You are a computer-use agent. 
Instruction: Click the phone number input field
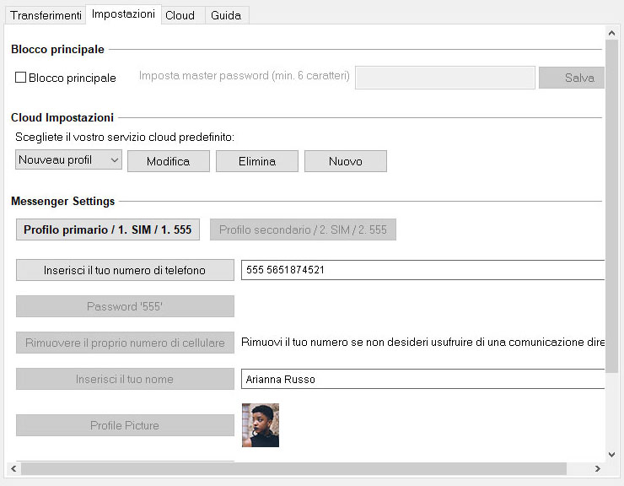click(422, 270)
